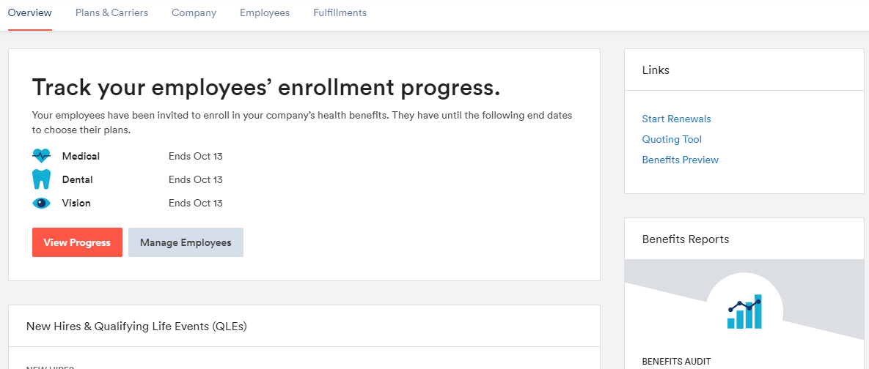Open the Start Renewals link
The height and width of the screenshot is (369, 869).
tap(676, 119)
